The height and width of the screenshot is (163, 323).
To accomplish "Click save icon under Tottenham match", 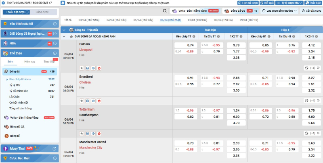I will [x=87, y=134].
